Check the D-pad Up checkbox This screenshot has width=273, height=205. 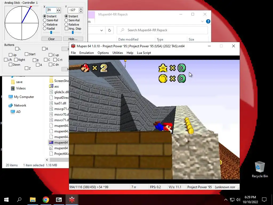[10, 55]
